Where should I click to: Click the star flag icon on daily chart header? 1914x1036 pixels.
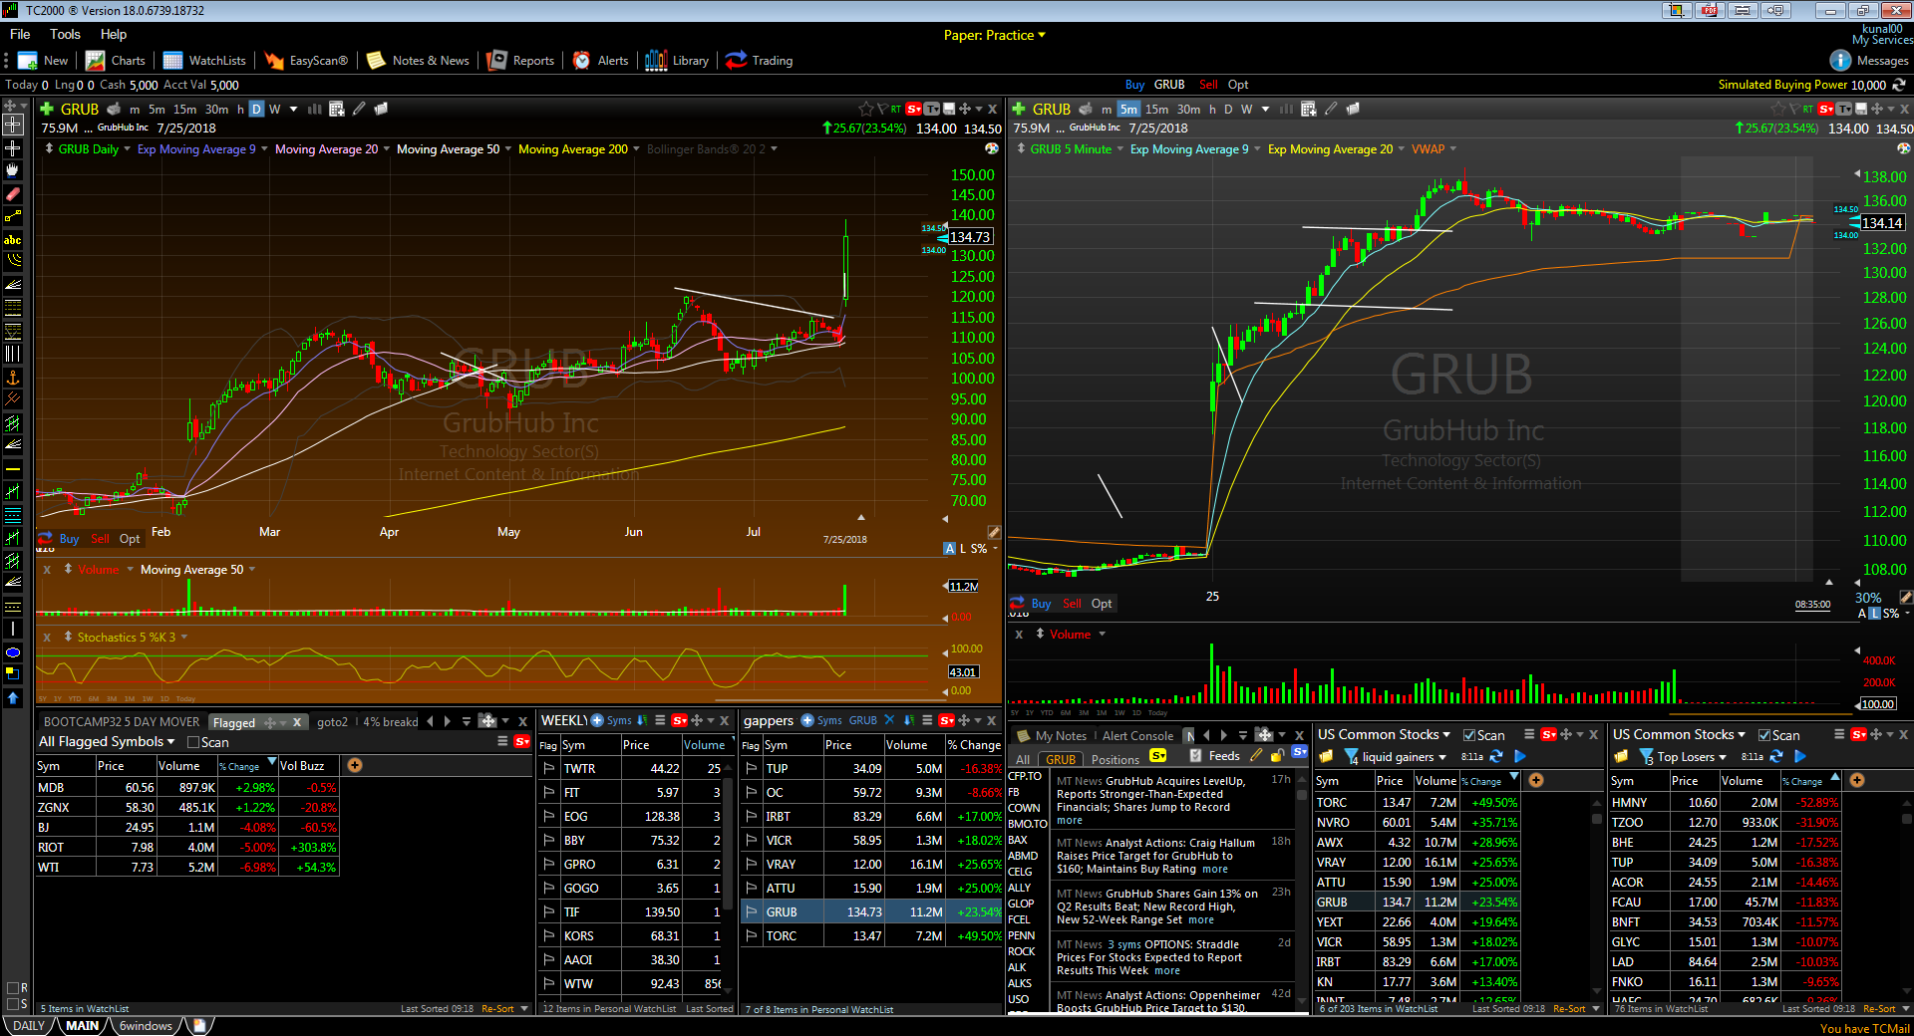click(865, 109)
